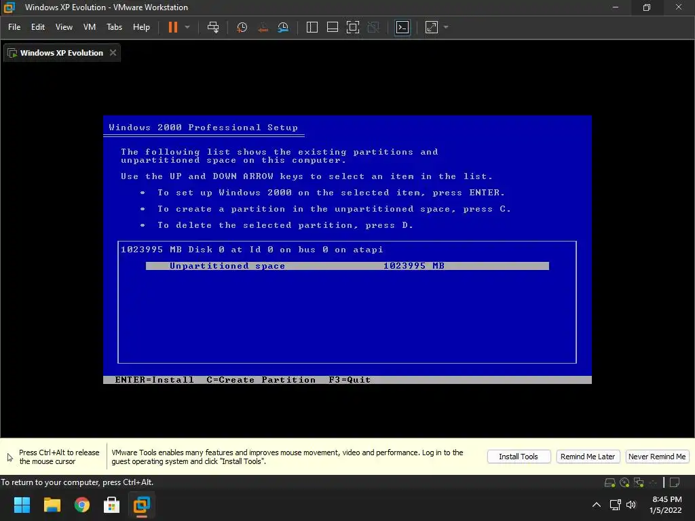This screenshot has width=695, height=521.
Task: Click the VMware Workstation title bar icon
Action: tap(10, 7)
